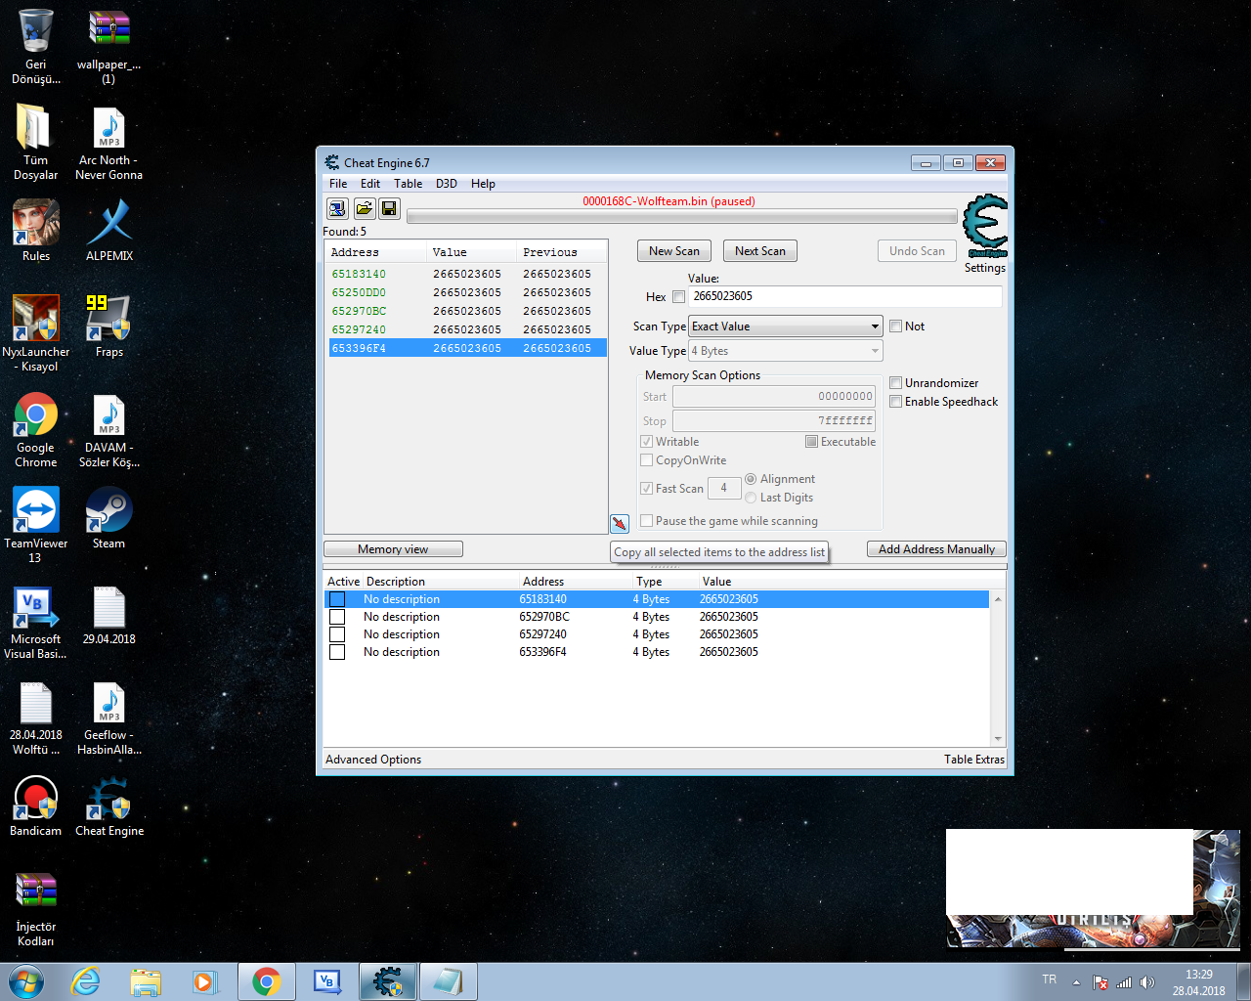Click the Windows Start orb

point(26,981)
